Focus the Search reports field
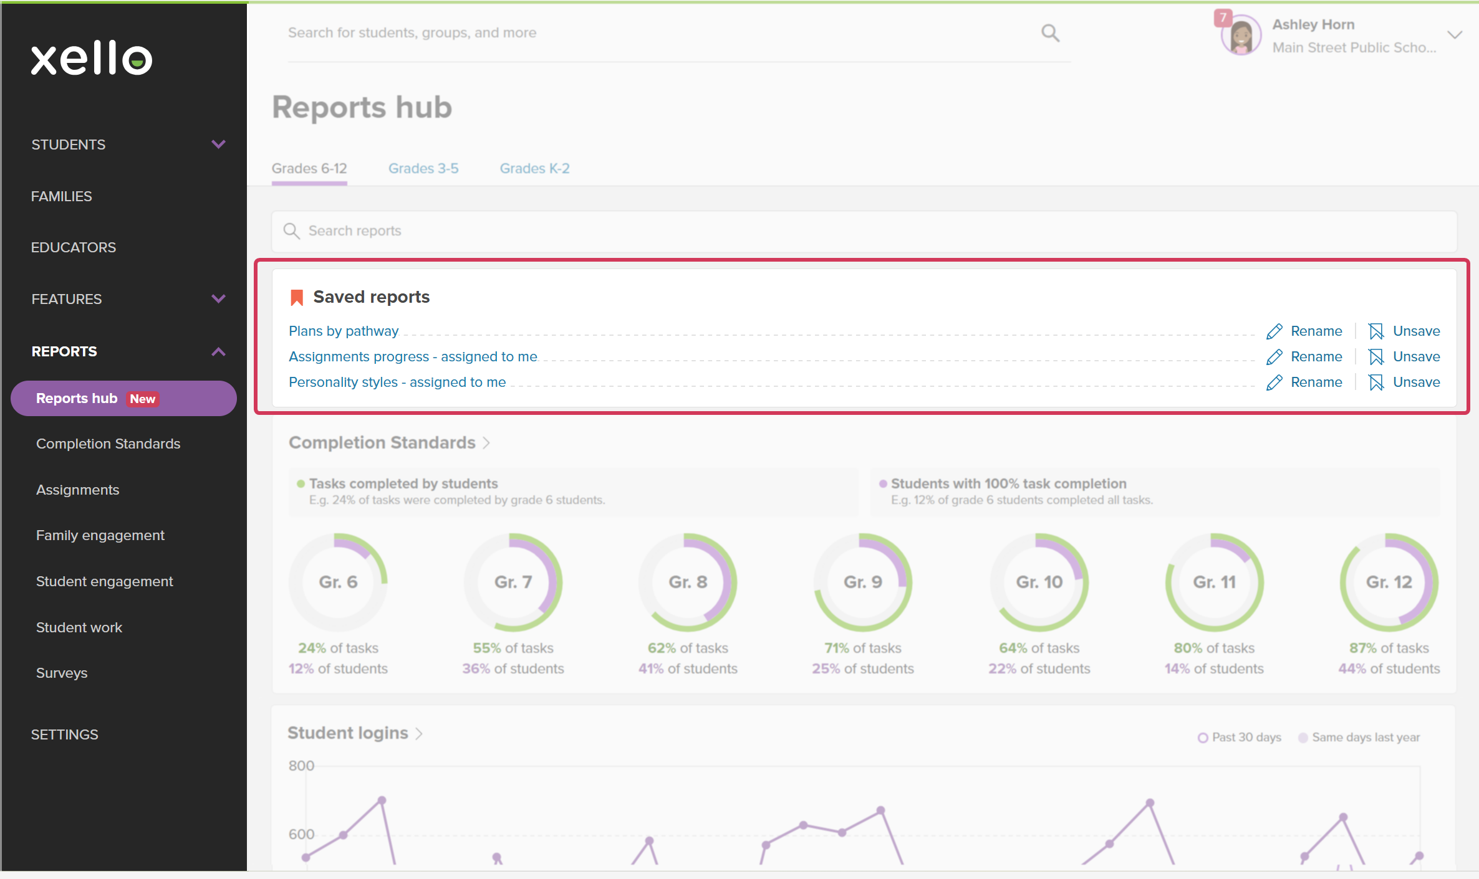The image size is (1479, 879). (x=864, y=232)
